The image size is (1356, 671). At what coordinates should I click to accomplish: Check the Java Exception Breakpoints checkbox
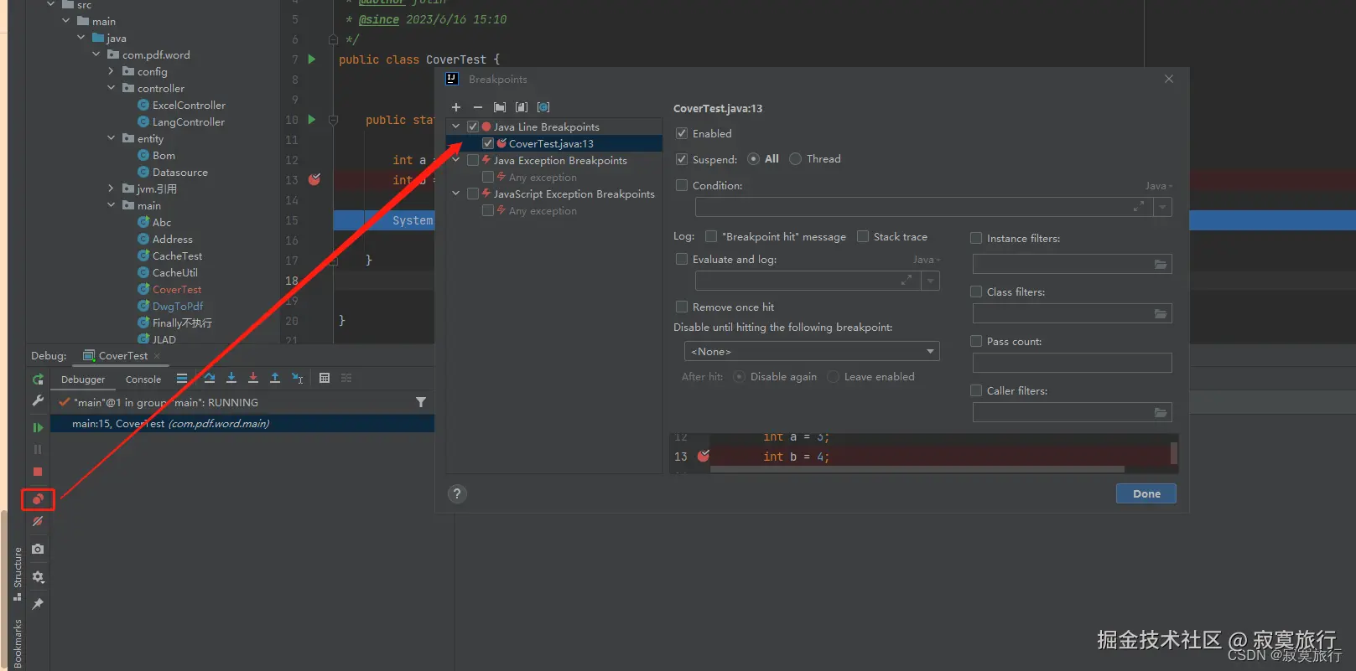[473, 160]
